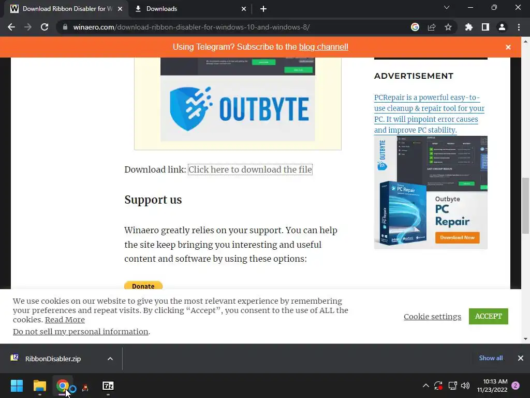The width and height of the screenshot is (530, 398).
Task: Show hidden system tray icons
Action: (426, 386)
